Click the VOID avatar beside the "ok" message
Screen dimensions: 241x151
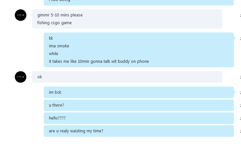point(21,77)
